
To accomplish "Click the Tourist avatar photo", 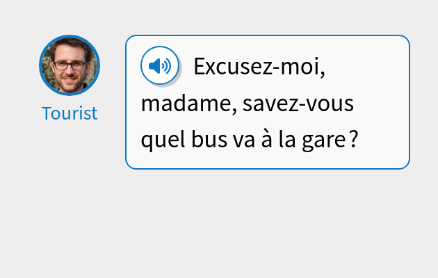I will pyautogui.click(x=70, y=65).
